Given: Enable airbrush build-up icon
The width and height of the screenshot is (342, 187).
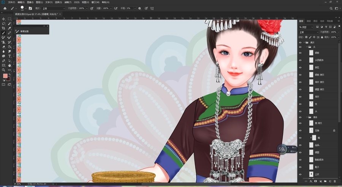Looking at the screenshot, I should [116, 8].
